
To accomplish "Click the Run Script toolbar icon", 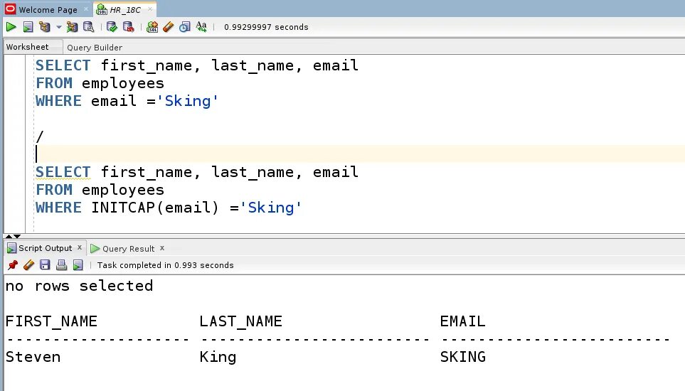I will (x=28, y=27).
